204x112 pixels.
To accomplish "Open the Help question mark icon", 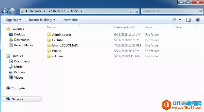I will pyautogui.click(x=198, y=20).
